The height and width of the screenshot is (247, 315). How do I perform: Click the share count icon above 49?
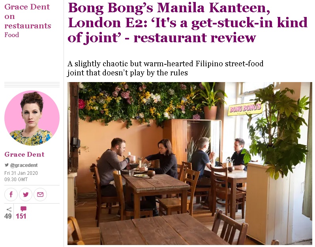[9, 210]
